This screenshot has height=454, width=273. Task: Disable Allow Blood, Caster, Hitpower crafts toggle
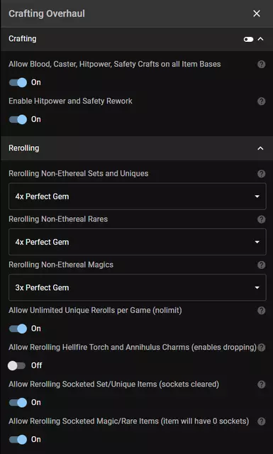click(x=18, y=82)
